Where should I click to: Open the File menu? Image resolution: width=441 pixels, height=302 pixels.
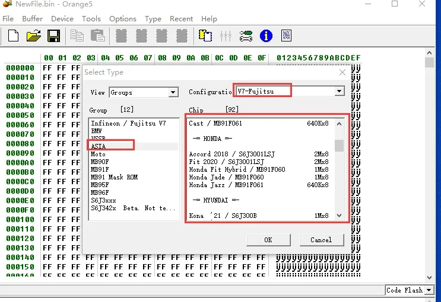click(8, 19)
